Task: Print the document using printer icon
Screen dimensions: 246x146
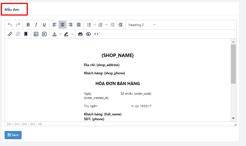Action: pyautogui.click(x=80, y=34)
